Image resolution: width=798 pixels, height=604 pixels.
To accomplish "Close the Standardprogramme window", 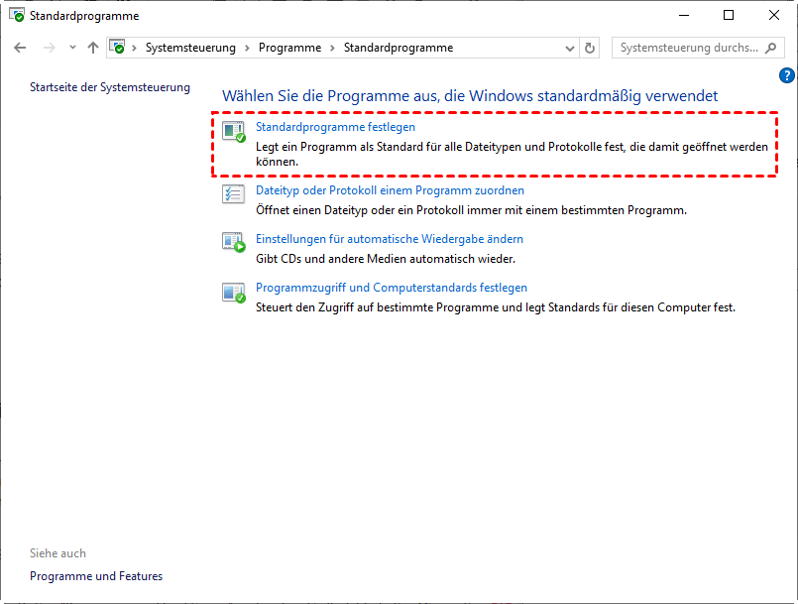I will [x=774, y=15].
